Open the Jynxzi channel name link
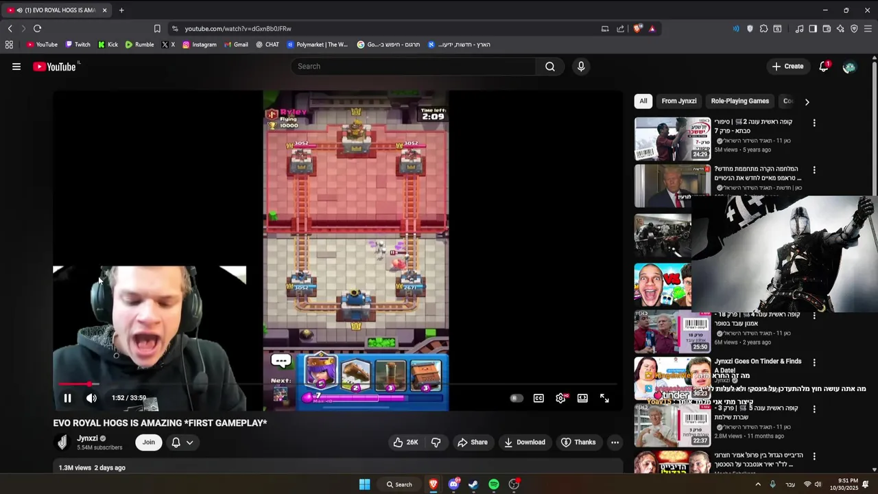878x494 pixels. coord(87,438)
